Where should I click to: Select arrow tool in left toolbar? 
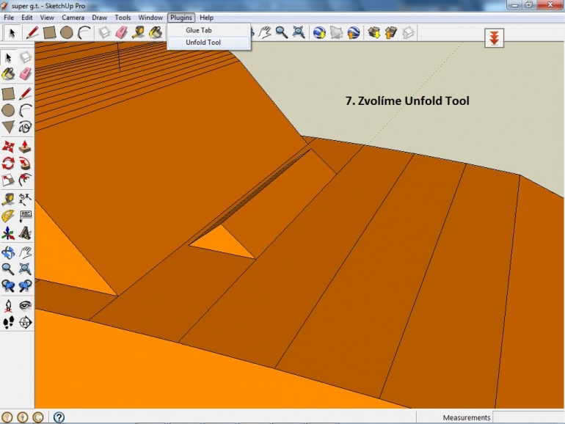[8, 58]
